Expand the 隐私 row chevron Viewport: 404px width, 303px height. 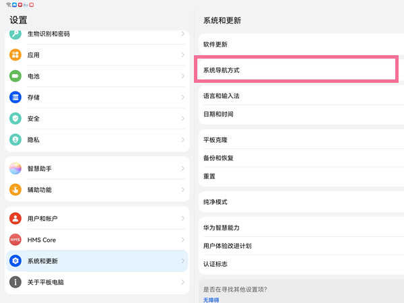tap(182, 139)
